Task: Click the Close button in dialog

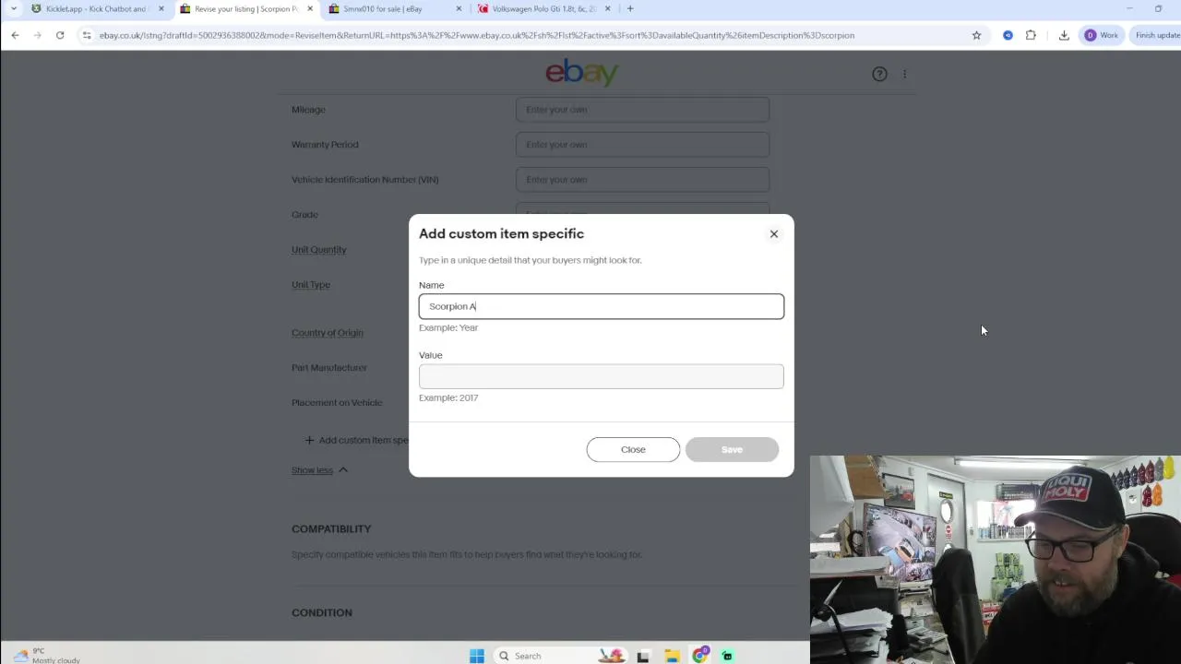Action: coord(633,449)
